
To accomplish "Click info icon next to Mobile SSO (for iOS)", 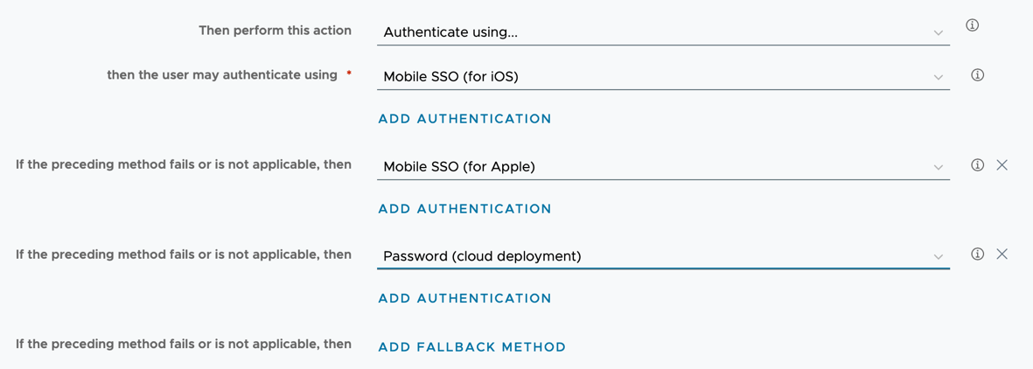I will (x=977, y=75).
